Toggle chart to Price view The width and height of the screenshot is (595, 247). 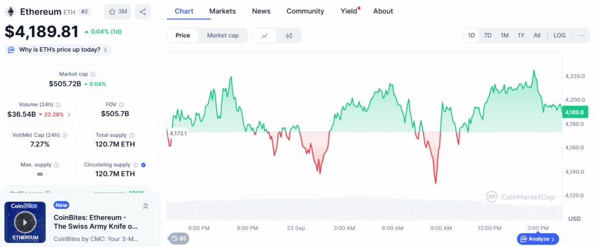[x=182, y=35]
